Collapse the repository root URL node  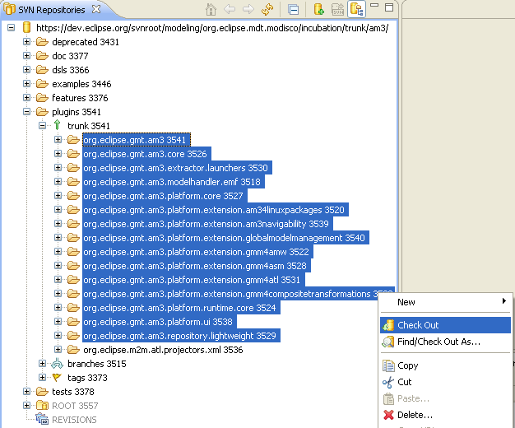pyautogui.click(x=12, y=28)
